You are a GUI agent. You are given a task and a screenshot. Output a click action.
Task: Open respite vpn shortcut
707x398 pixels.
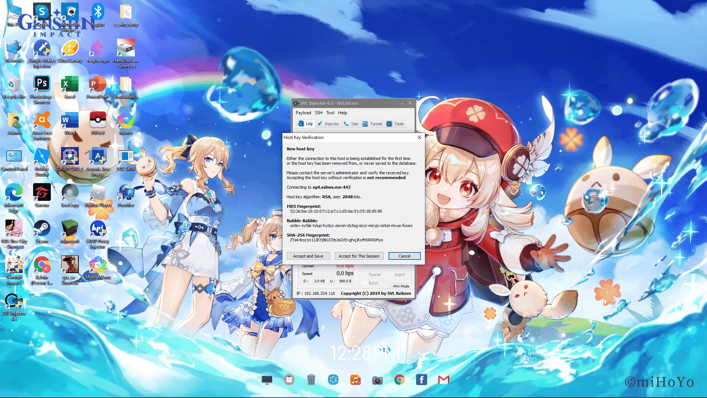click(98, 52)
